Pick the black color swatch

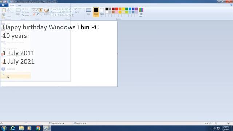tap(107, 9)
